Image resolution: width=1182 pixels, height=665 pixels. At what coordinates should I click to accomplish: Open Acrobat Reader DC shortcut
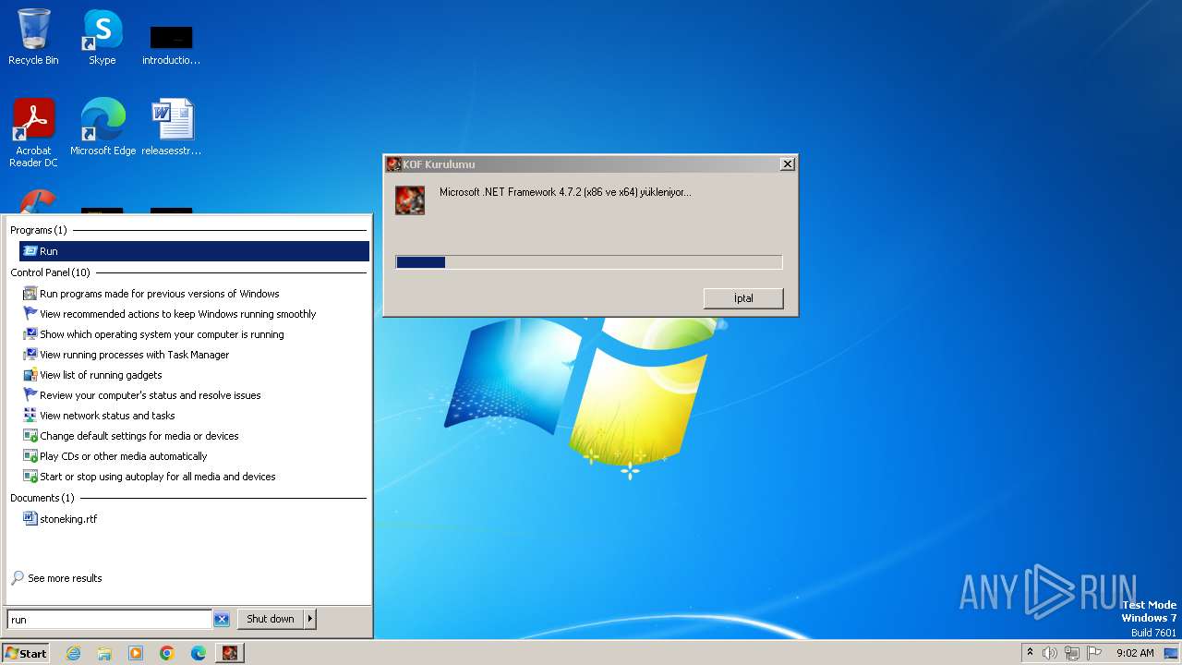(33, 132)
